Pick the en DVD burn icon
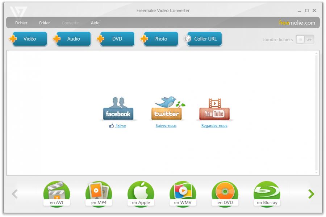Screen dimensions: 326x217 225,194
